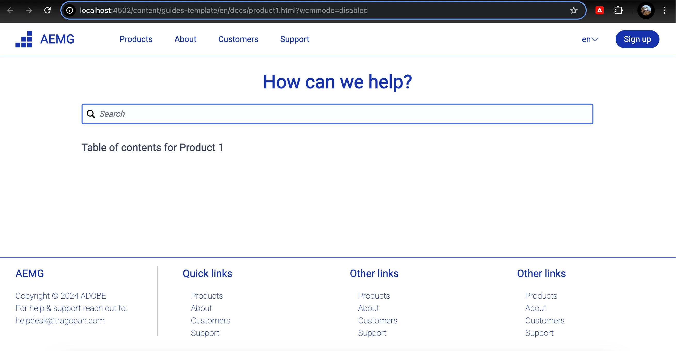Open Customers in top navigation
The image size is (676, 351).
tap(238, 39)
